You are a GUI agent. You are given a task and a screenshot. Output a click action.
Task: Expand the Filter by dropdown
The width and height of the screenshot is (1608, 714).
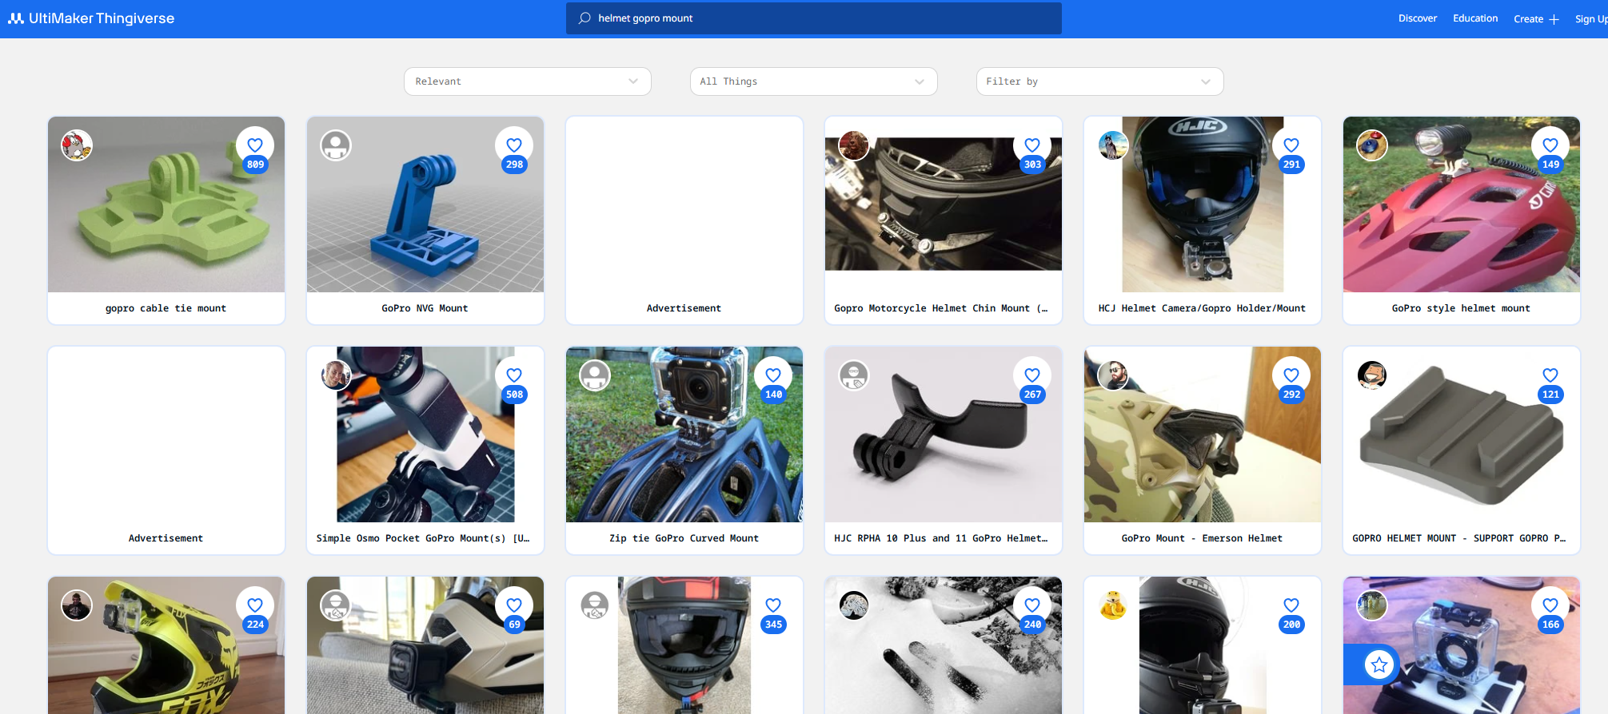(x=1100, y=81)
